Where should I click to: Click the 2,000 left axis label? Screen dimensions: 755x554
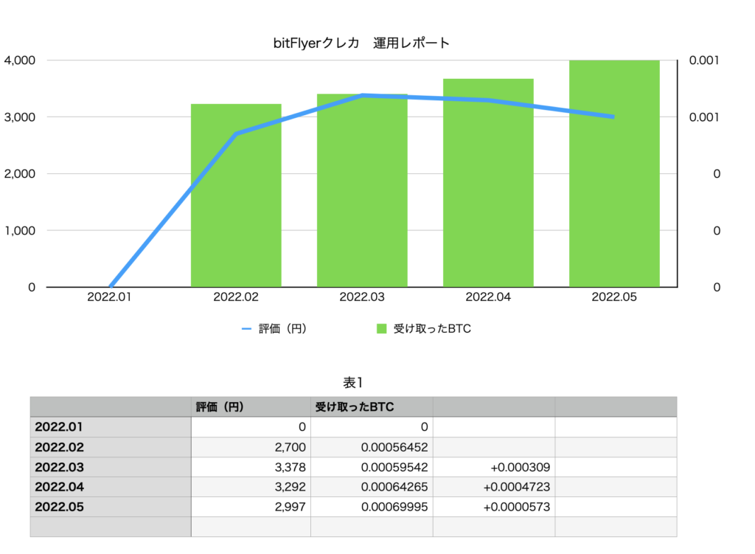(x=20, y=173)
